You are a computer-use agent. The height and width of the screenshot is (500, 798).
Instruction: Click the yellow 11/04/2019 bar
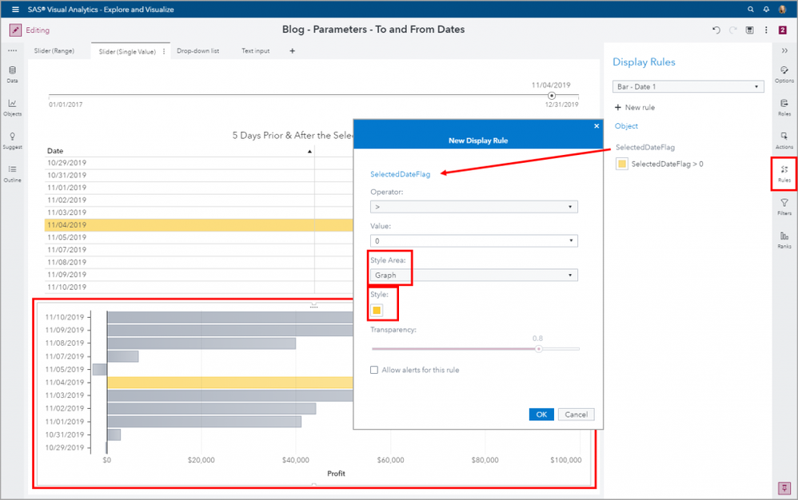(230, 383)
